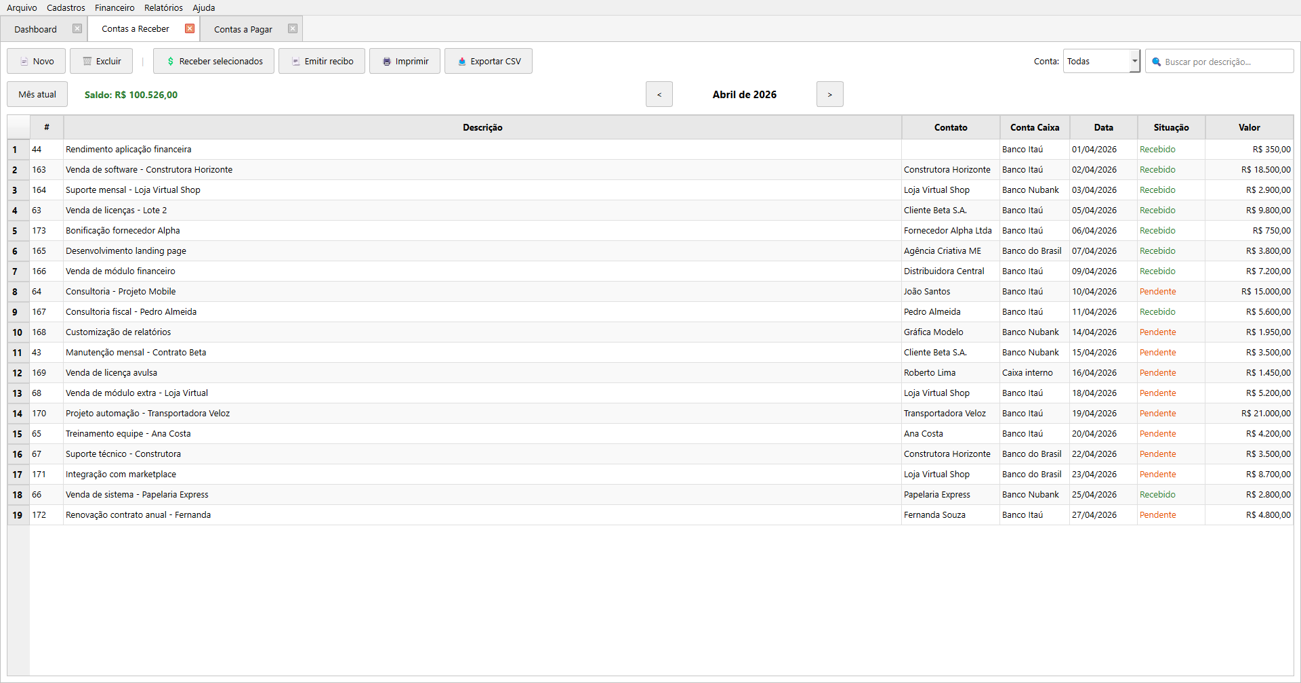Viewport: 1301px width, 683px height.
Task: Open the Financeiro menu
Action: pos(115,7)
